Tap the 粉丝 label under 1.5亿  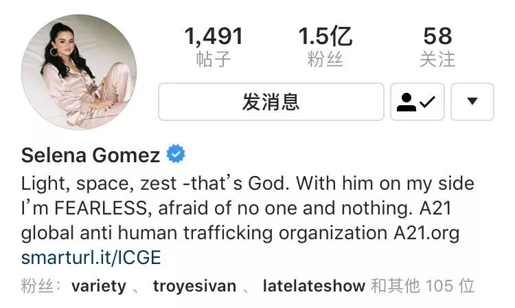pyautogui.click(x=325, y=60)
